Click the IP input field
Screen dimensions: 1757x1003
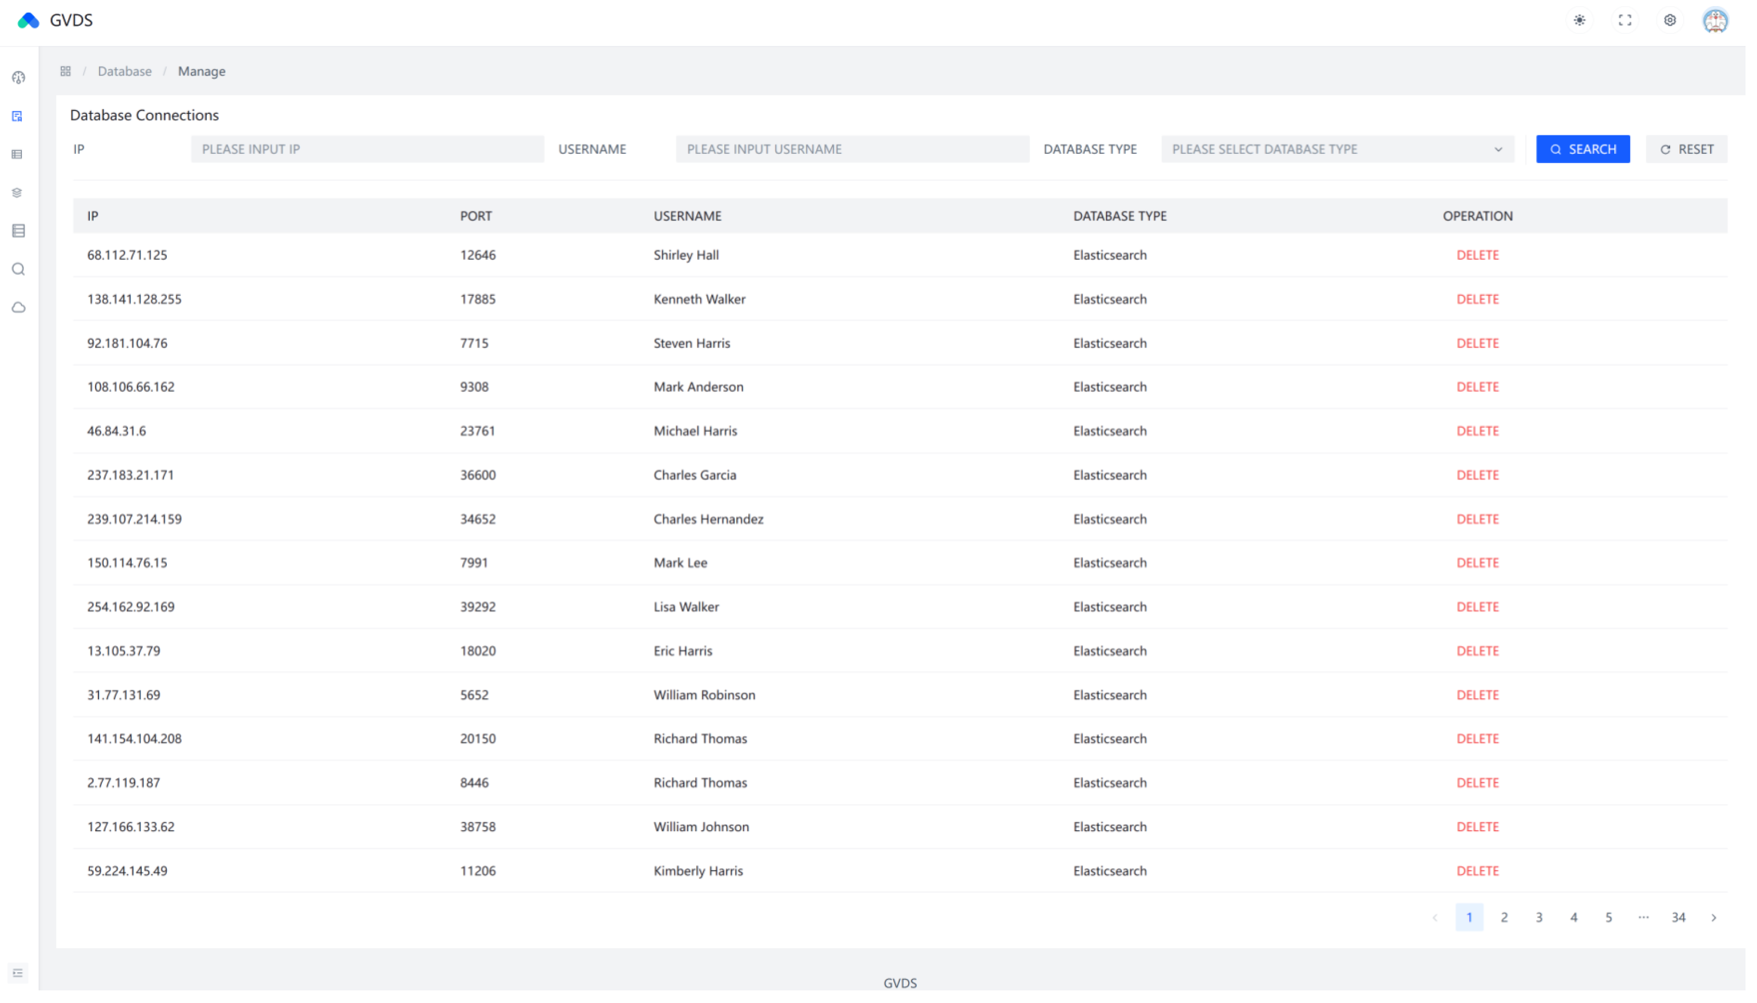click(368, 149)
